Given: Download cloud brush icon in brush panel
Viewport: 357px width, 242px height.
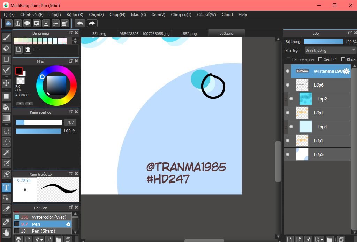Looking at the screenshot, I should (18, 239).
